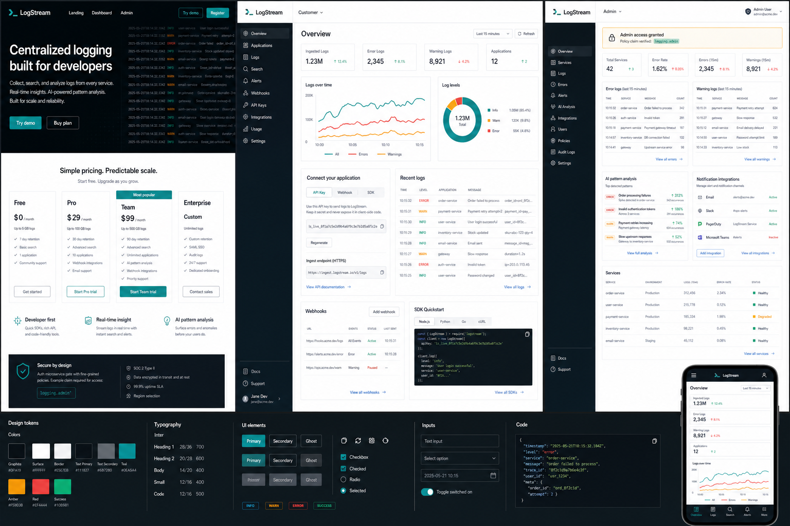Open 'Last 15 minutes' dropdown on mobile mockup
The width and height of the screenshot is (790, 526).
pos(755,388)
